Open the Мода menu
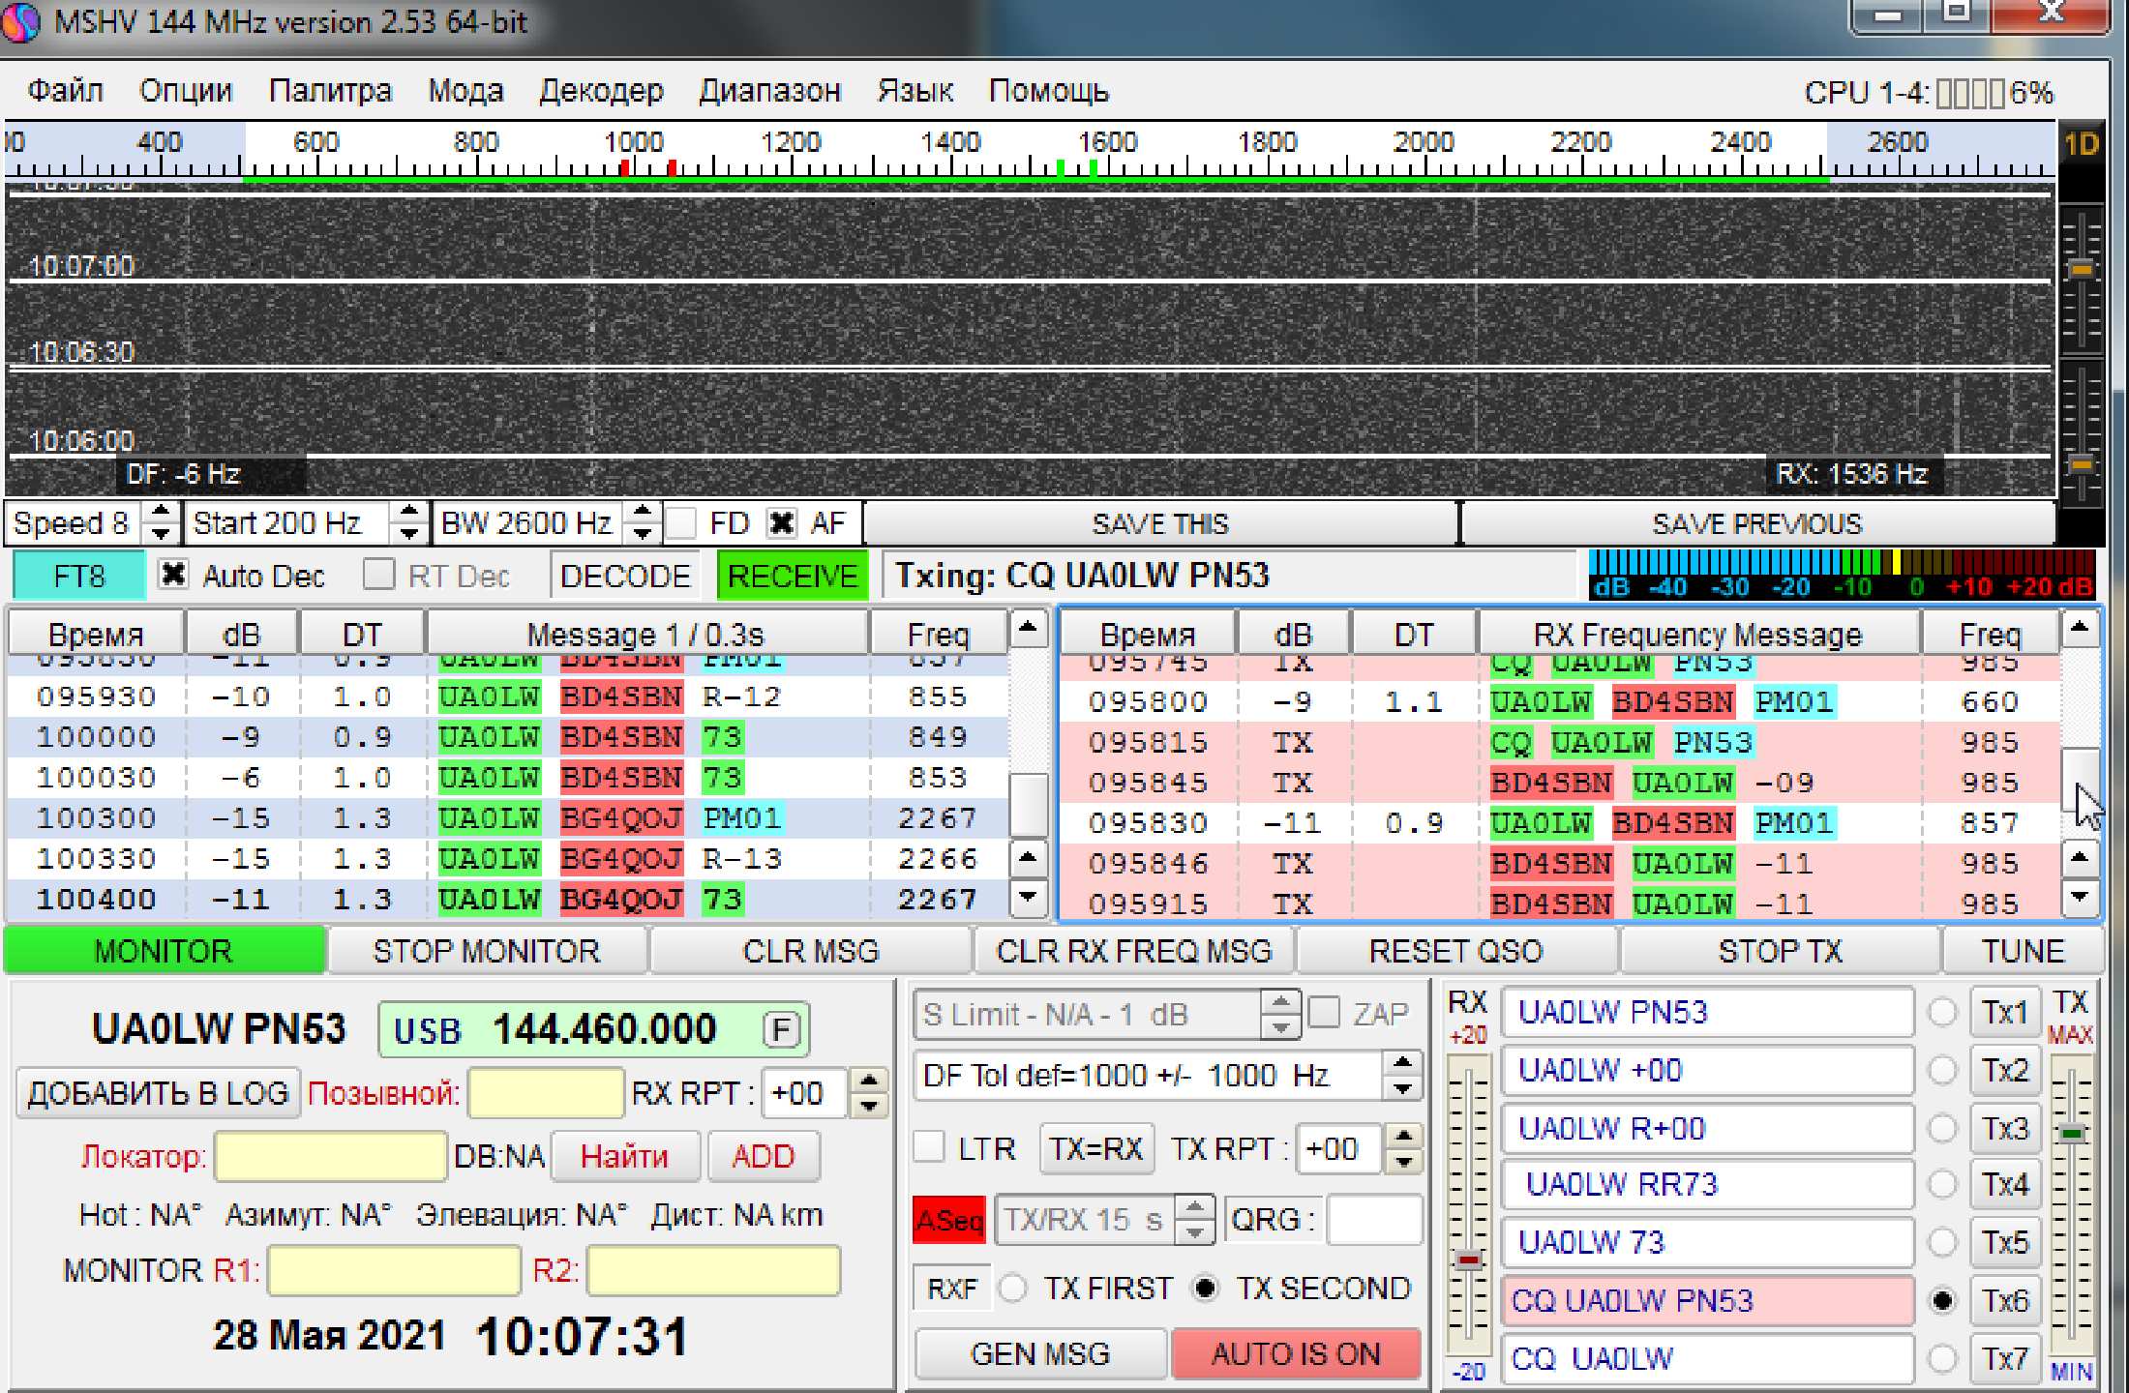 tap(465, 91)
